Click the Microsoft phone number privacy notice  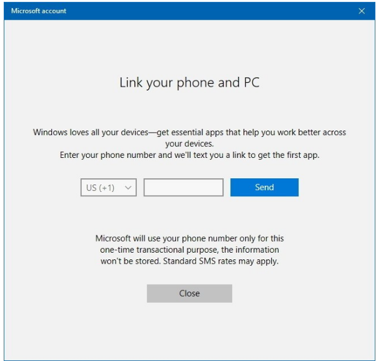[189, 238]
